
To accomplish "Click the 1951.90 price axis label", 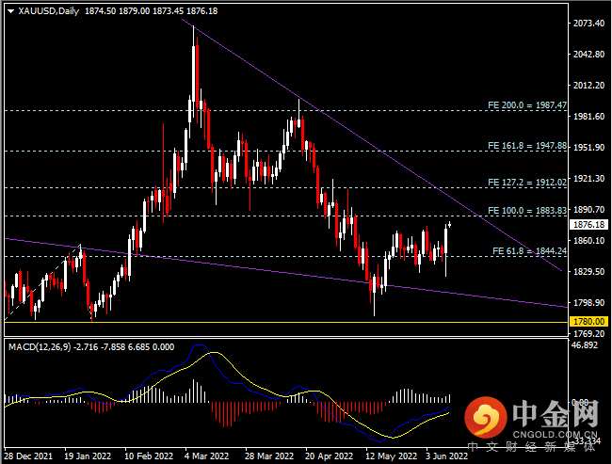I will click(x=588, y=148).
